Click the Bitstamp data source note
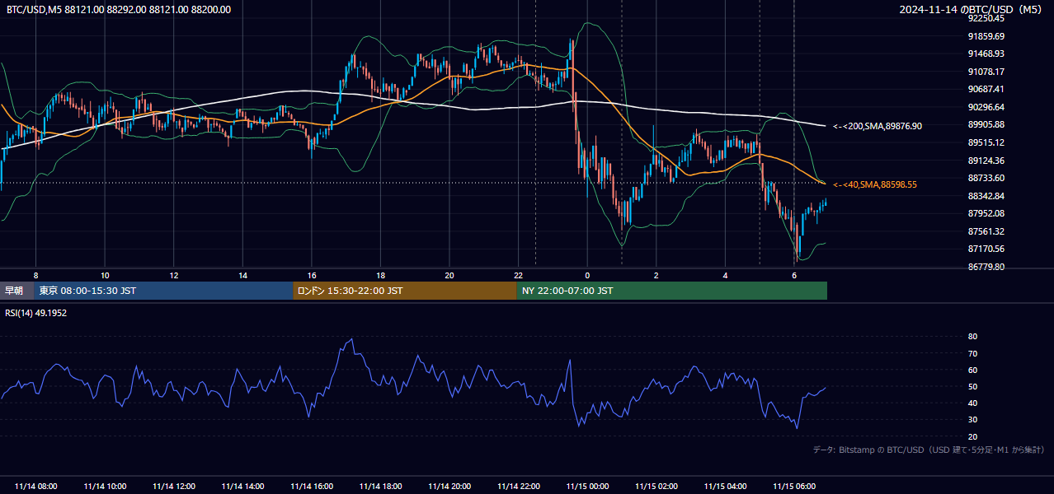The width and height of the screenshot is (1054, 494). 929,450
